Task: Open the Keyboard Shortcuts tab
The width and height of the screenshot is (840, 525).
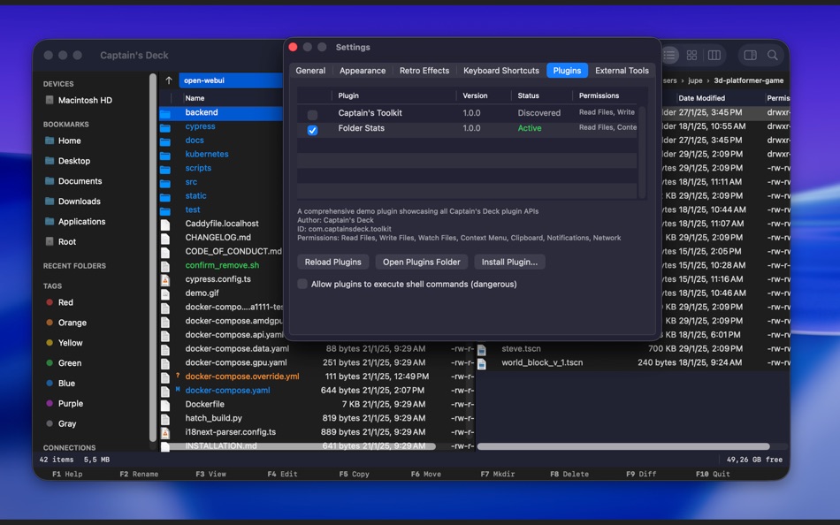Action: tap(500, 71)
